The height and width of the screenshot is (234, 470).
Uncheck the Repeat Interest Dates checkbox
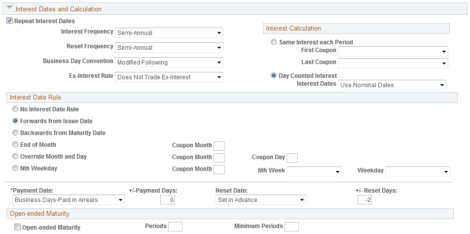[10, 21]
